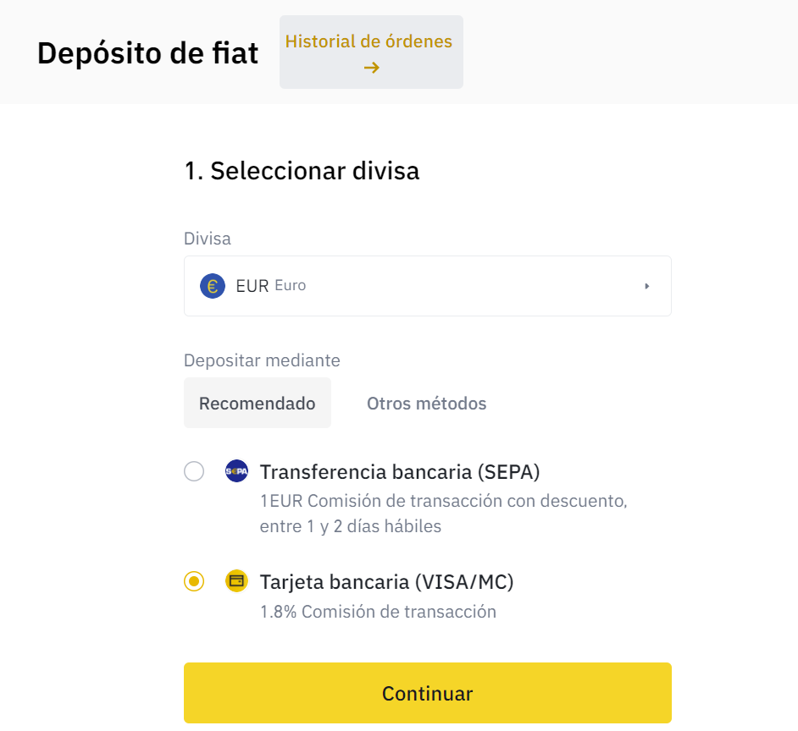Viewport: 798px width, 731px height.
Task: Click the Depositar mediante label
Action: click(262, 360)
